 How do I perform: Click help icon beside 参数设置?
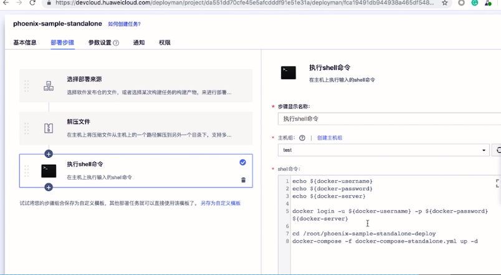pos(116,43)
